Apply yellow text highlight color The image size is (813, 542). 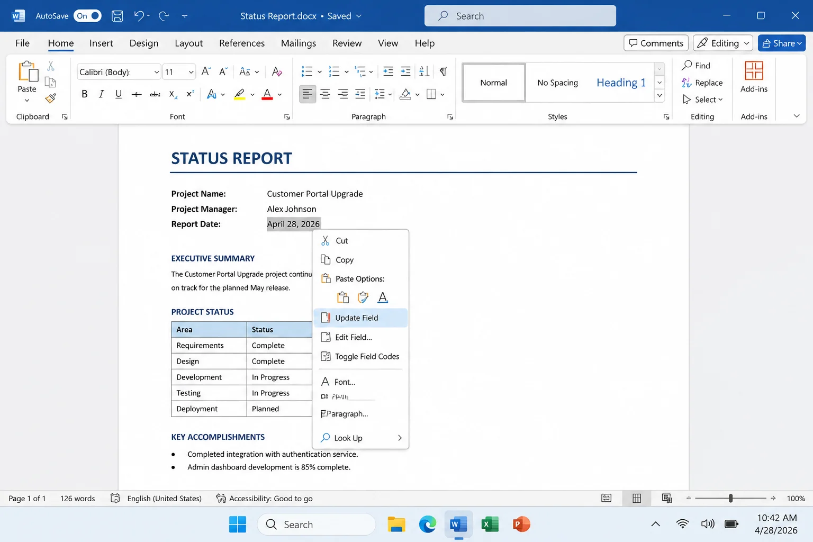point(240,94)
